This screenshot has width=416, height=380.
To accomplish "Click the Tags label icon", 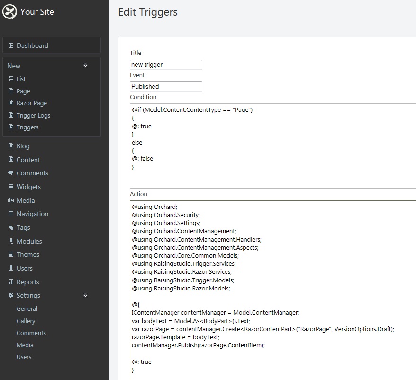I will click(x=11, y=227).
